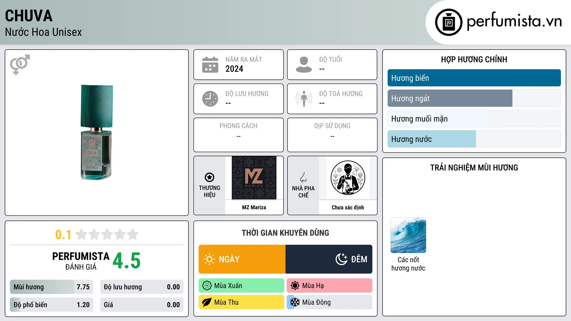Click the sun icon for Mùa Hạ
This screenshot has width=571, height=321.
tap(295, 286)
